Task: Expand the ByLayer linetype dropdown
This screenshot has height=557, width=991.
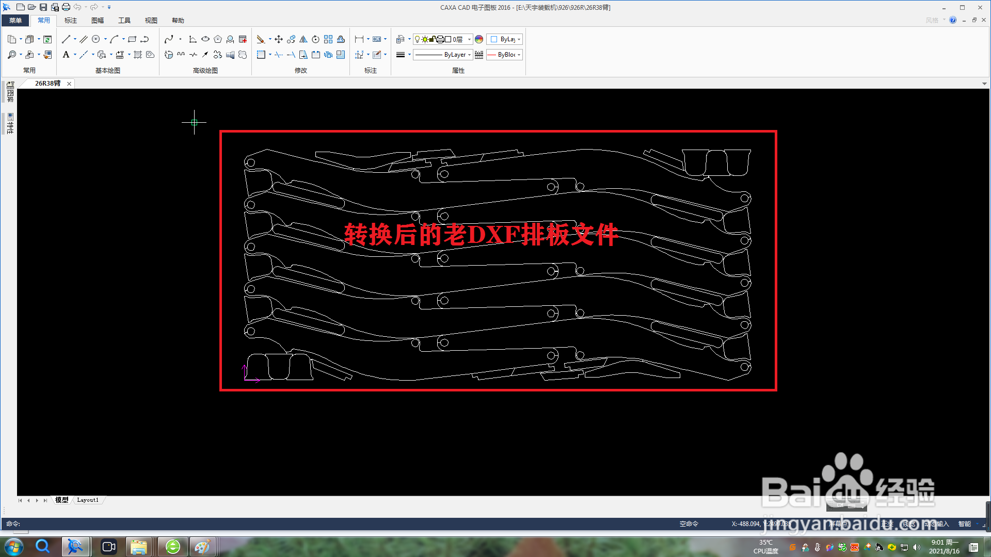Action: pos(469,55)
